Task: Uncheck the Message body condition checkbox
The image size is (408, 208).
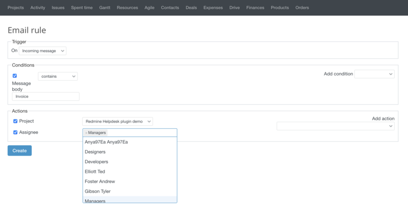Action: 15,76
